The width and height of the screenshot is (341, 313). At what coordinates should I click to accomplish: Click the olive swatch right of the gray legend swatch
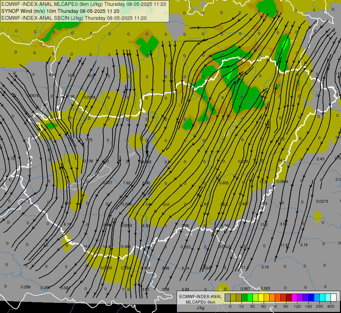point(233,298)
